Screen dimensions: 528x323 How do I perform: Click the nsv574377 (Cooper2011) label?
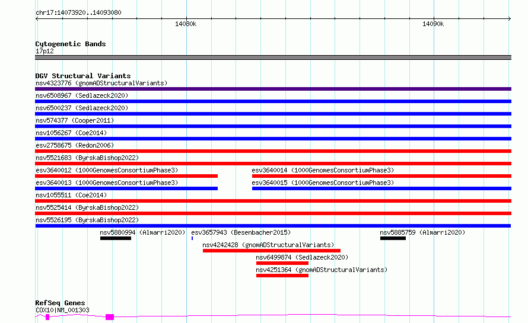(x=75, y=120)
